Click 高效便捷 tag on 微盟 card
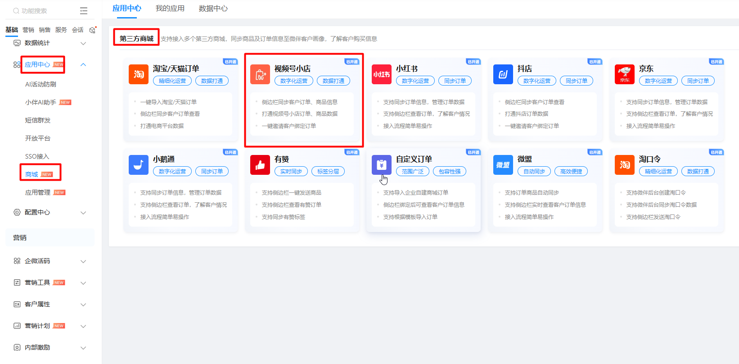The width and height of the screenshot is (739, 364). (x=571, y=171)
